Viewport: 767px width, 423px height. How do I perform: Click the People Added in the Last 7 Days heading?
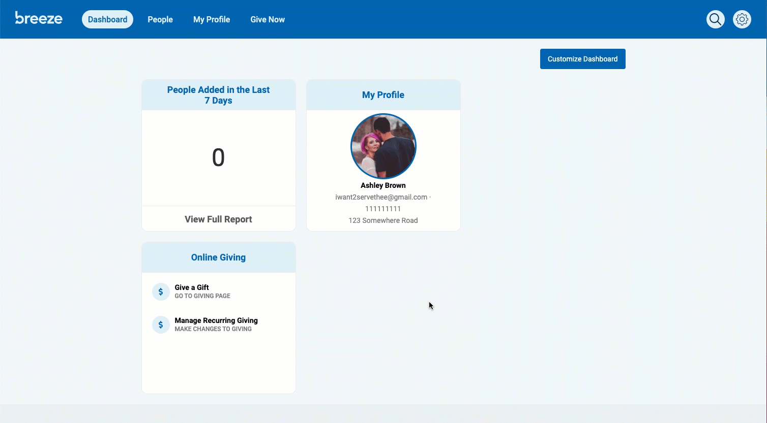218,95
